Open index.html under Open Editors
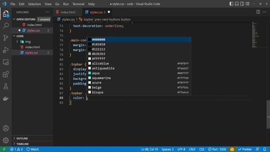Screen dimensions: 270x152 pos(32,25)
